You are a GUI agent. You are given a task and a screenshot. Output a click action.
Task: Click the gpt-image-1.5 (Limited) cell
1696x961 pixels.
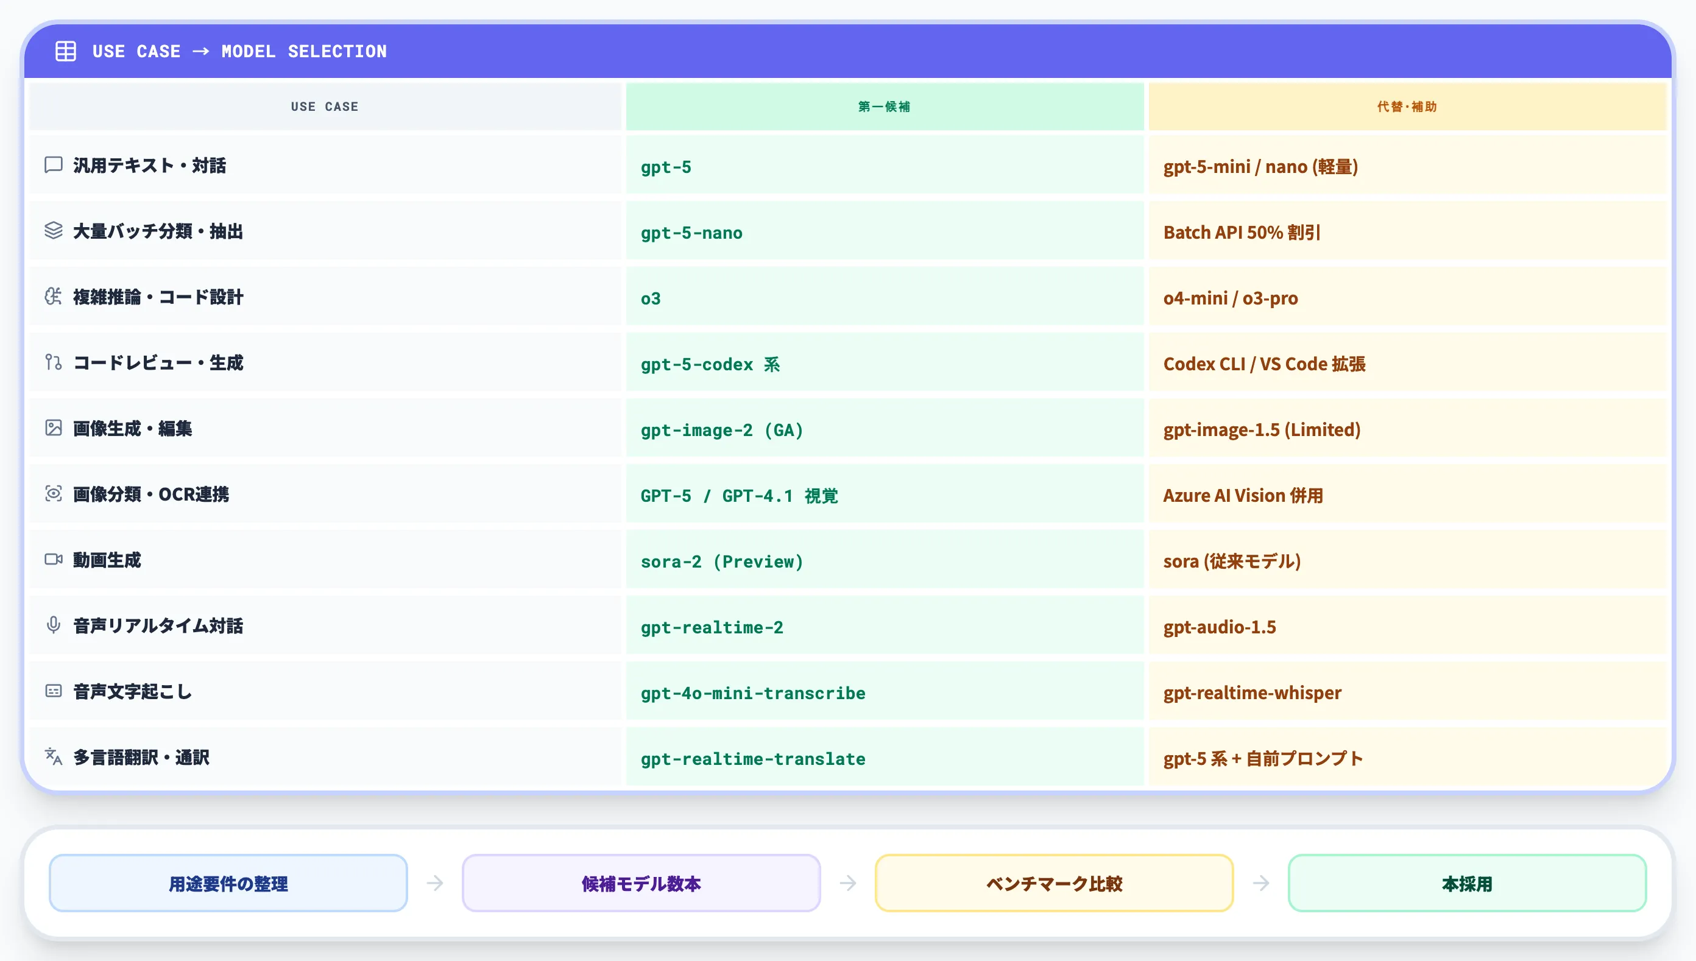(x=1407, y=428)
